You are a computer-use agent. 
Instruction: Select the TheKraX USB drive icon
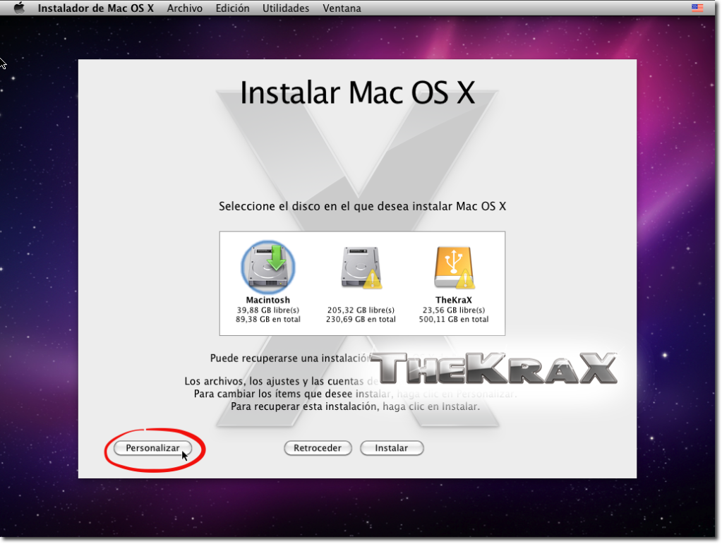454,268
